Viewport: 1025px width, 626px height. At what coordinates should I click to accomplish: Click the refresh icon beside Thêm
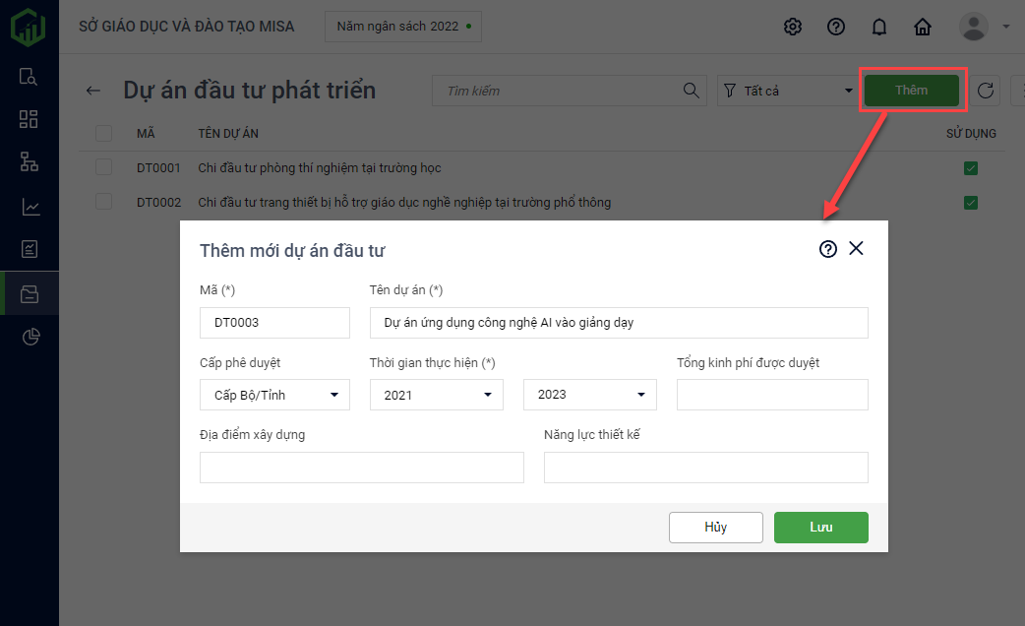(987, 92)
